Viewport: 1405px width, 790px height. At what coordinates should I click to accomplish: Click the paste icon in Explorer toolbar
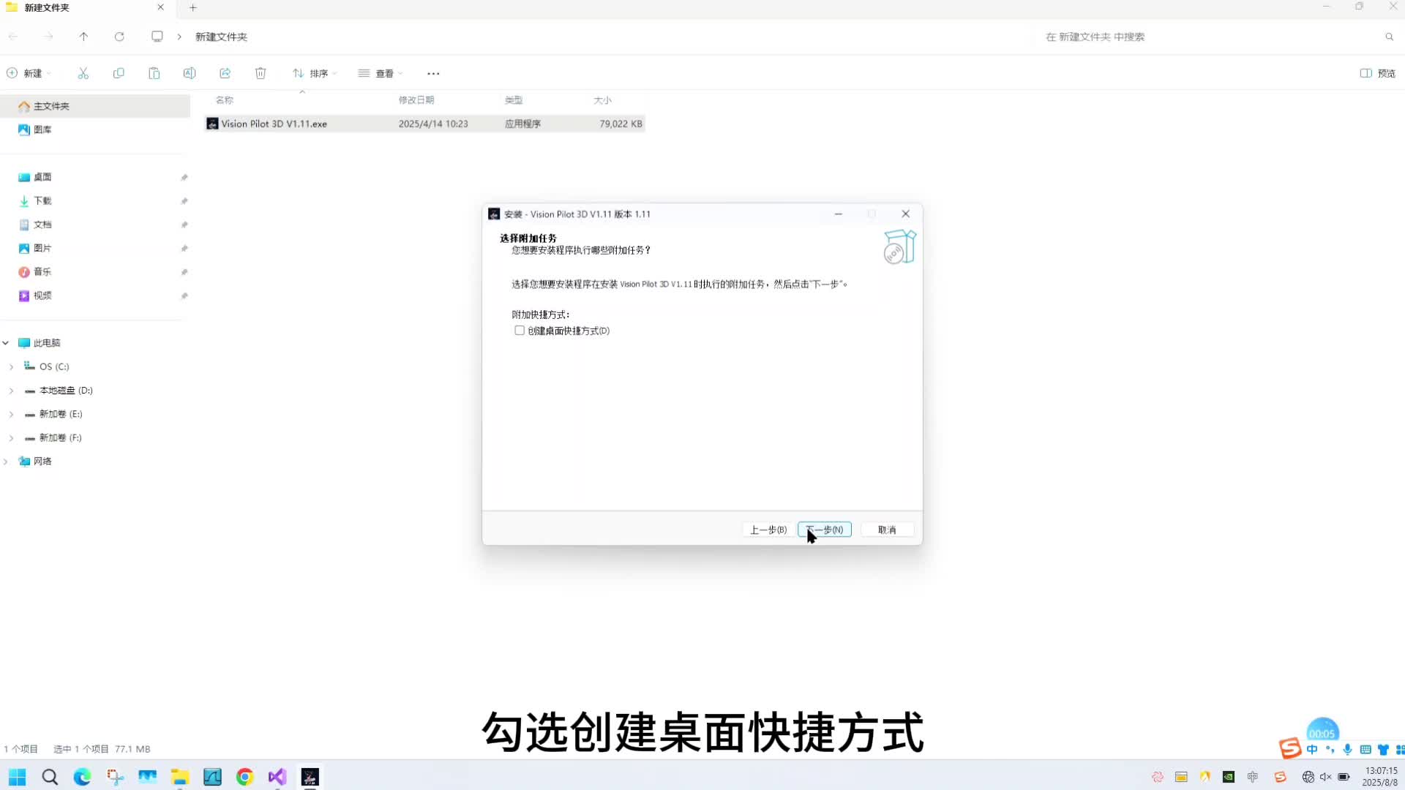click(154, 73)
